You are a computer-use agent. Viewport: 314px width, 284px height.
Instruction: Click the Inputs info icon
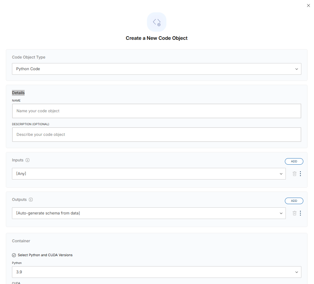28,160
